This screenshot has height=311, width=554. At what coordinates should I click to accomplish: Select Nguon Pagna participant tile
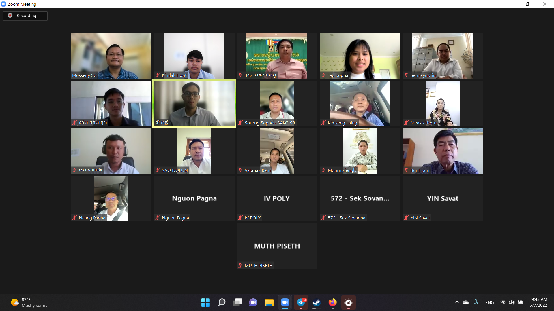pyautogui.click(x=194, y=198)
